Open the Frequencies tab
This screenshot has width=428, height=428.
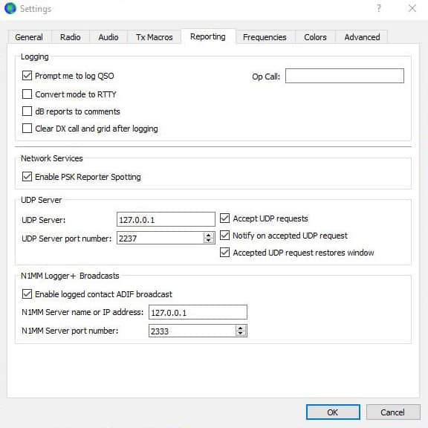(x=265, y=37)
